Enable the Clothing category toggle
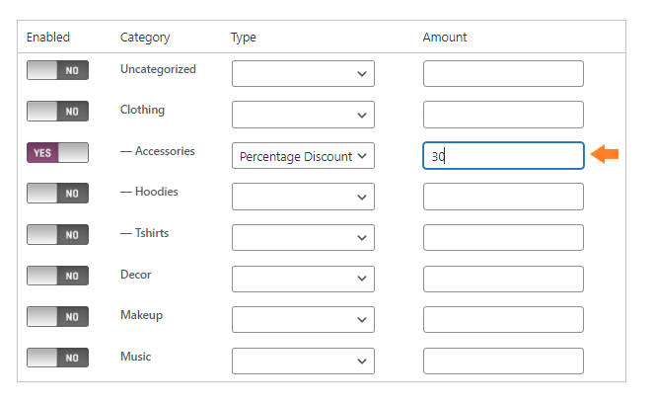The height and width of the screenshot is (403, 654). [x=57, y=112]
